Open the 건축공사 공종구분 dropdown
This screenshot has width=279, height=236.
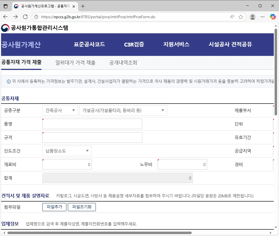(60, 110)
